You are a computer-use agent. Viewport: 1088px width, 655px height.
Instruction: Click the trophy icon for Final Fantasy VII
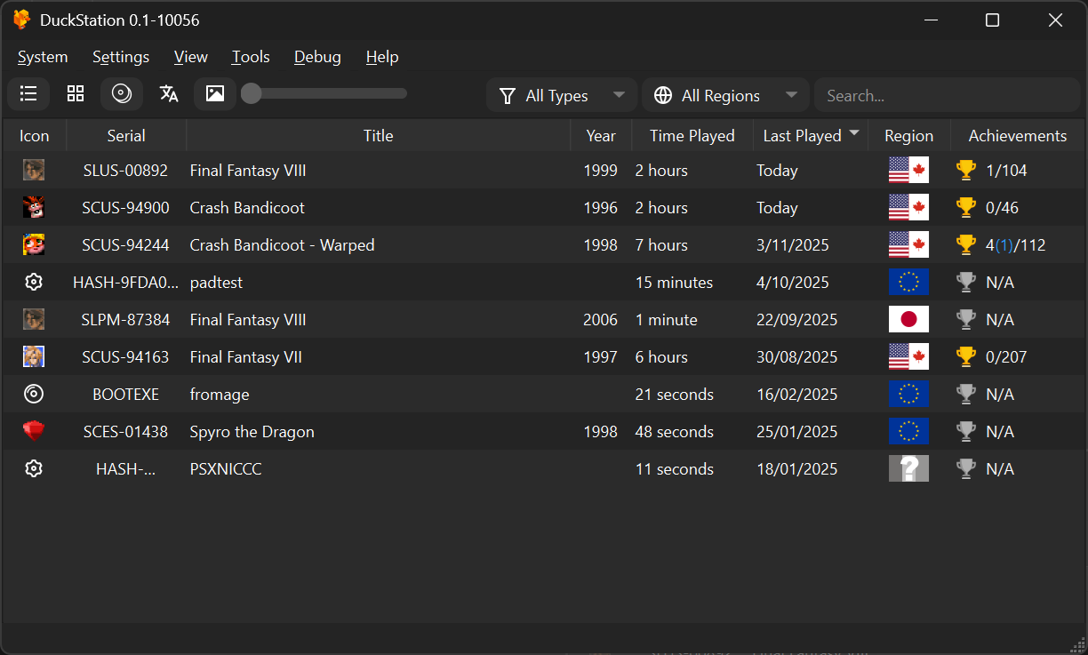pos(965,356)
